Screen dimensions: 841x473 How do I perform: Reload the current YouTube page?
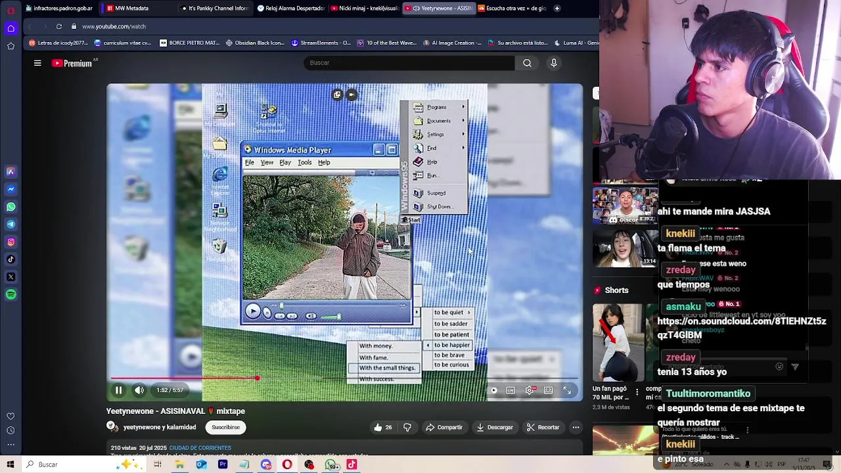(59, 26)
